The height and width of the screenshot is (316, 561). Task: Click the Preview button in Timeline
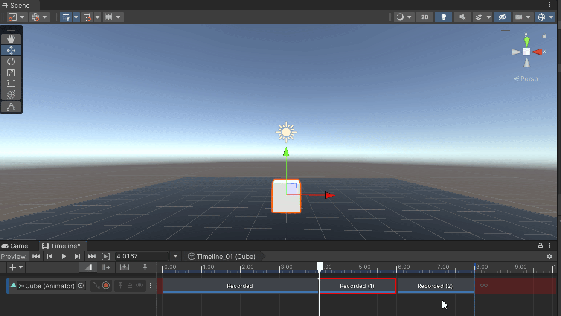[13, 256]
